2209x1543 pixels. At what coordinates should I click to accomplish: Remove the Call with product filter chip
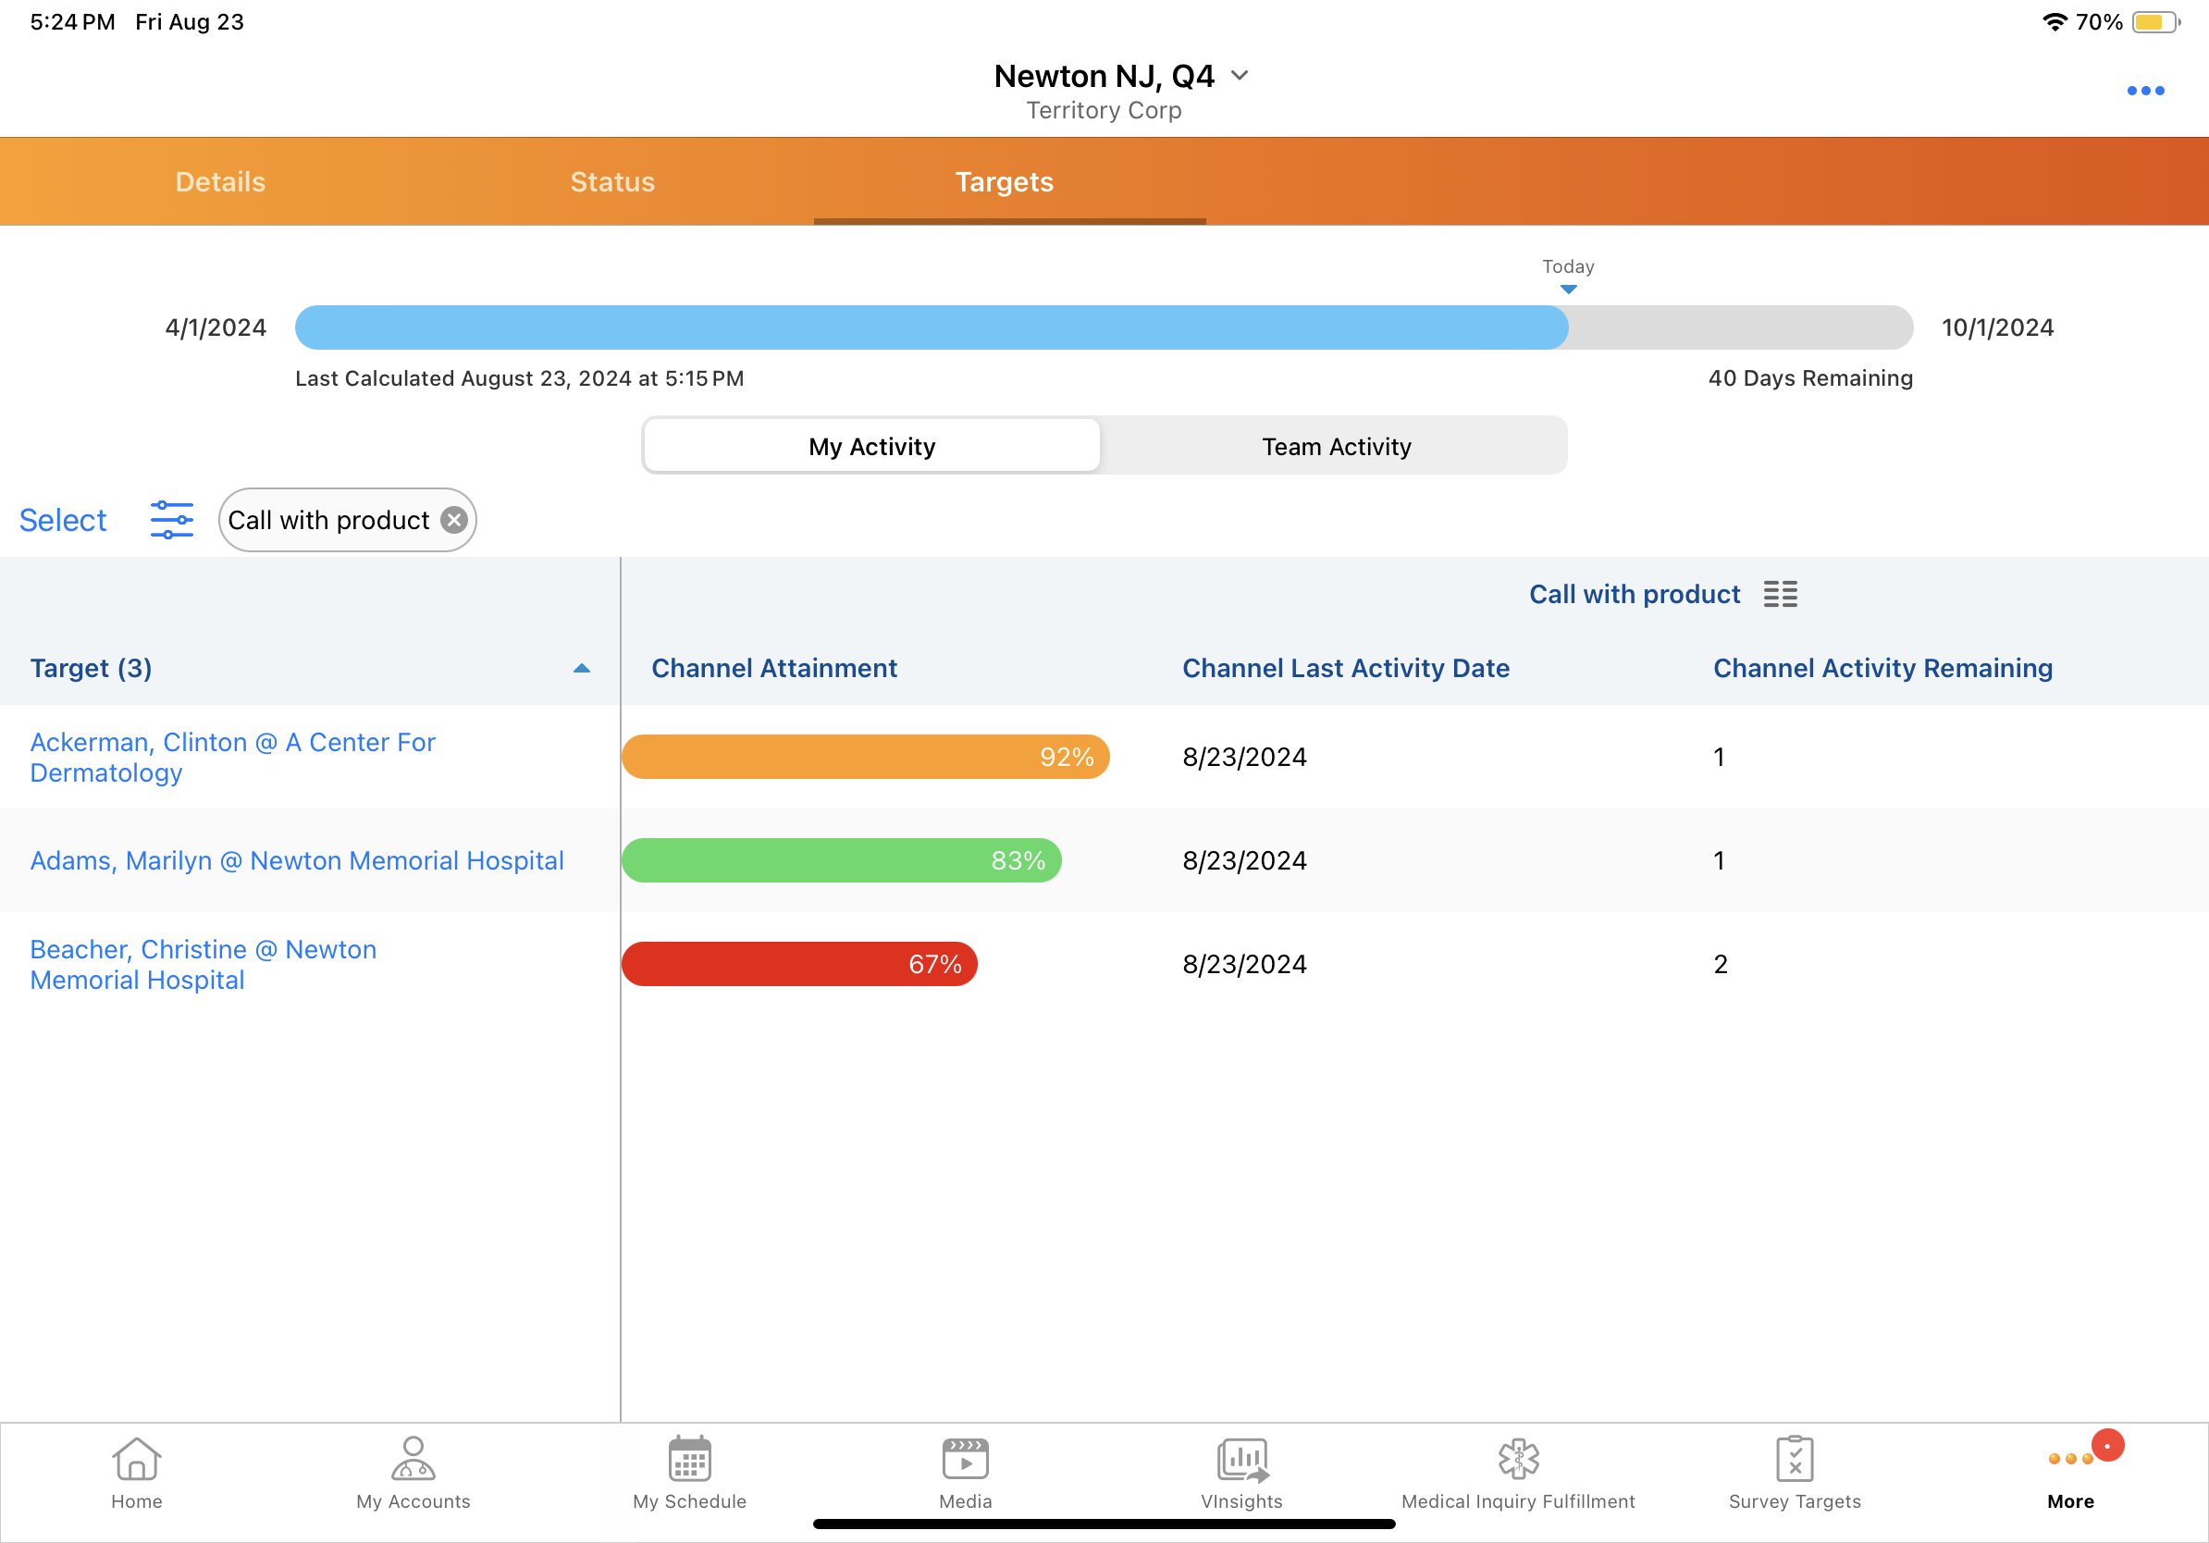[x=454, y=521]
